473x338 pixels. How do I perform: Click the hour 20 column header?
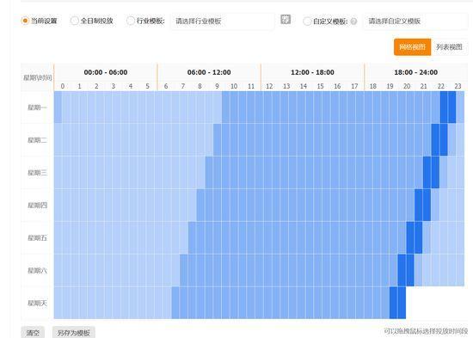coord(407,86)
